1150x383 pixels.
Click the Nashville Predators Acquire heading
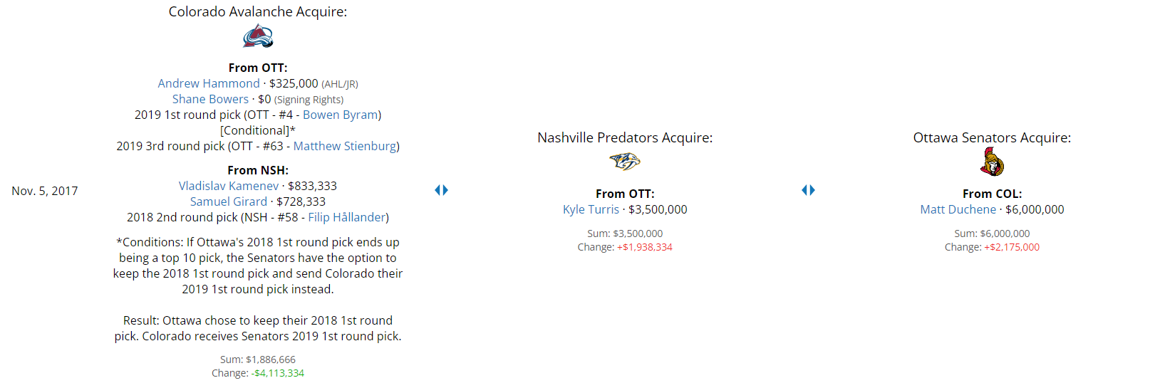pyautogui.click(x=625, y=138)
